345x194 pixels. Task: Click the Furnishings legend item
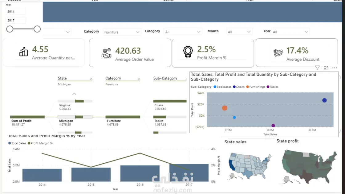click(x=256, y=87)
